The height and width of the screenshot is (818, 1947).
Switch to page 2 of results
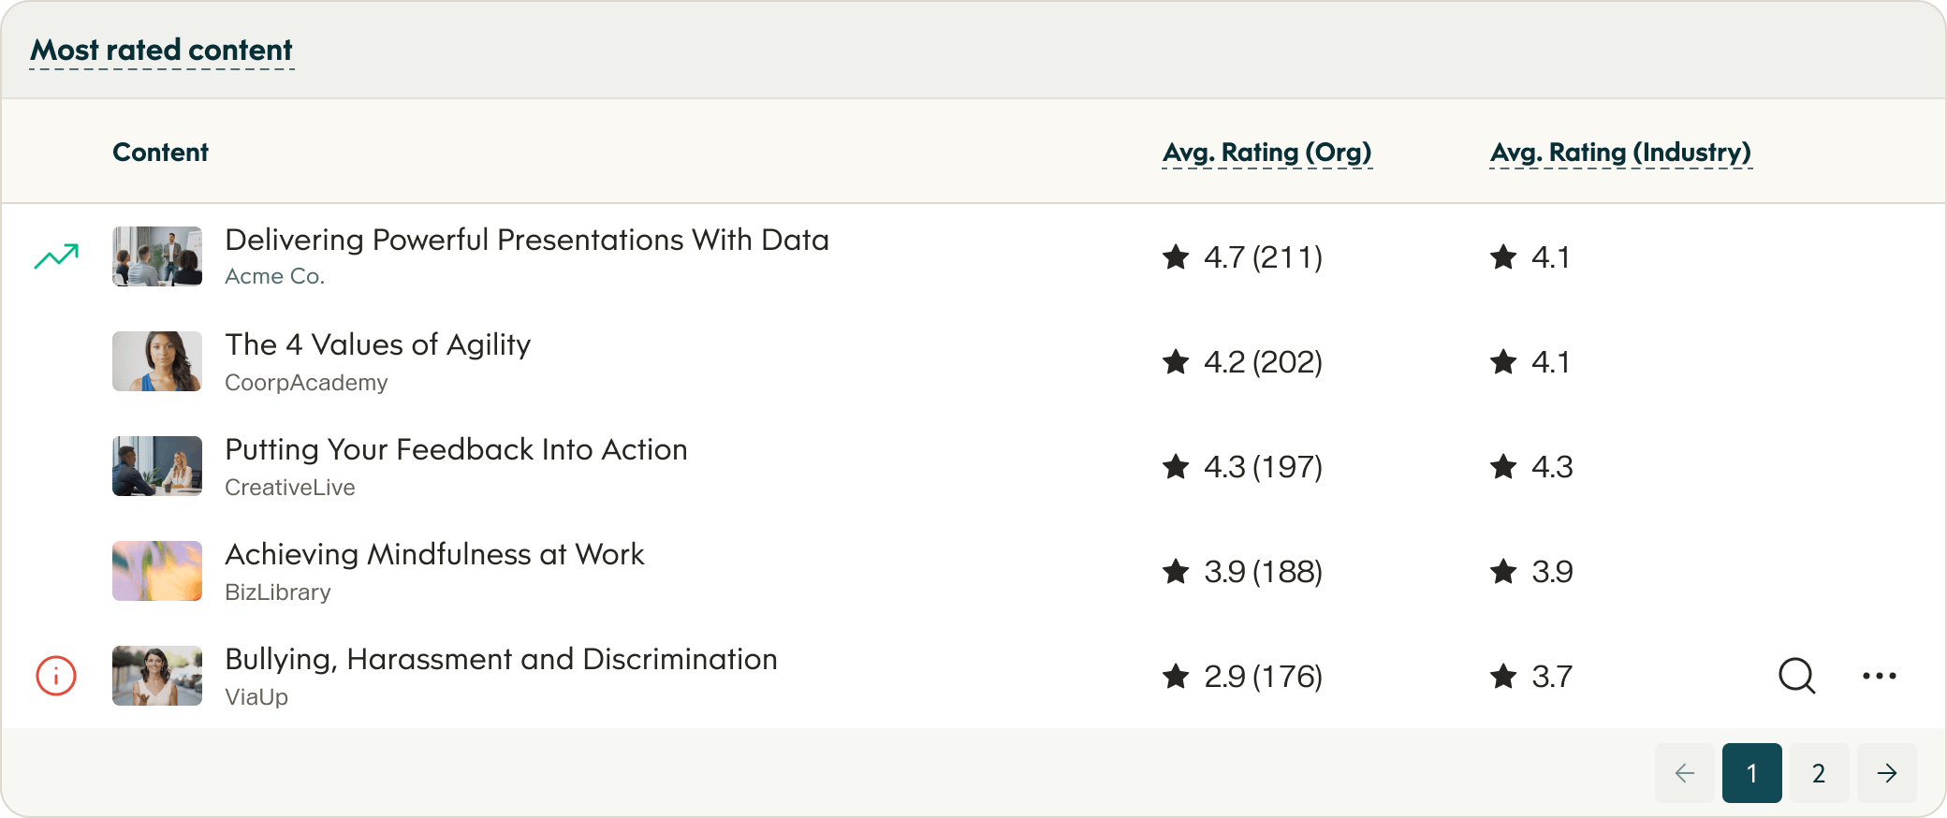[x=1819, y=773]
